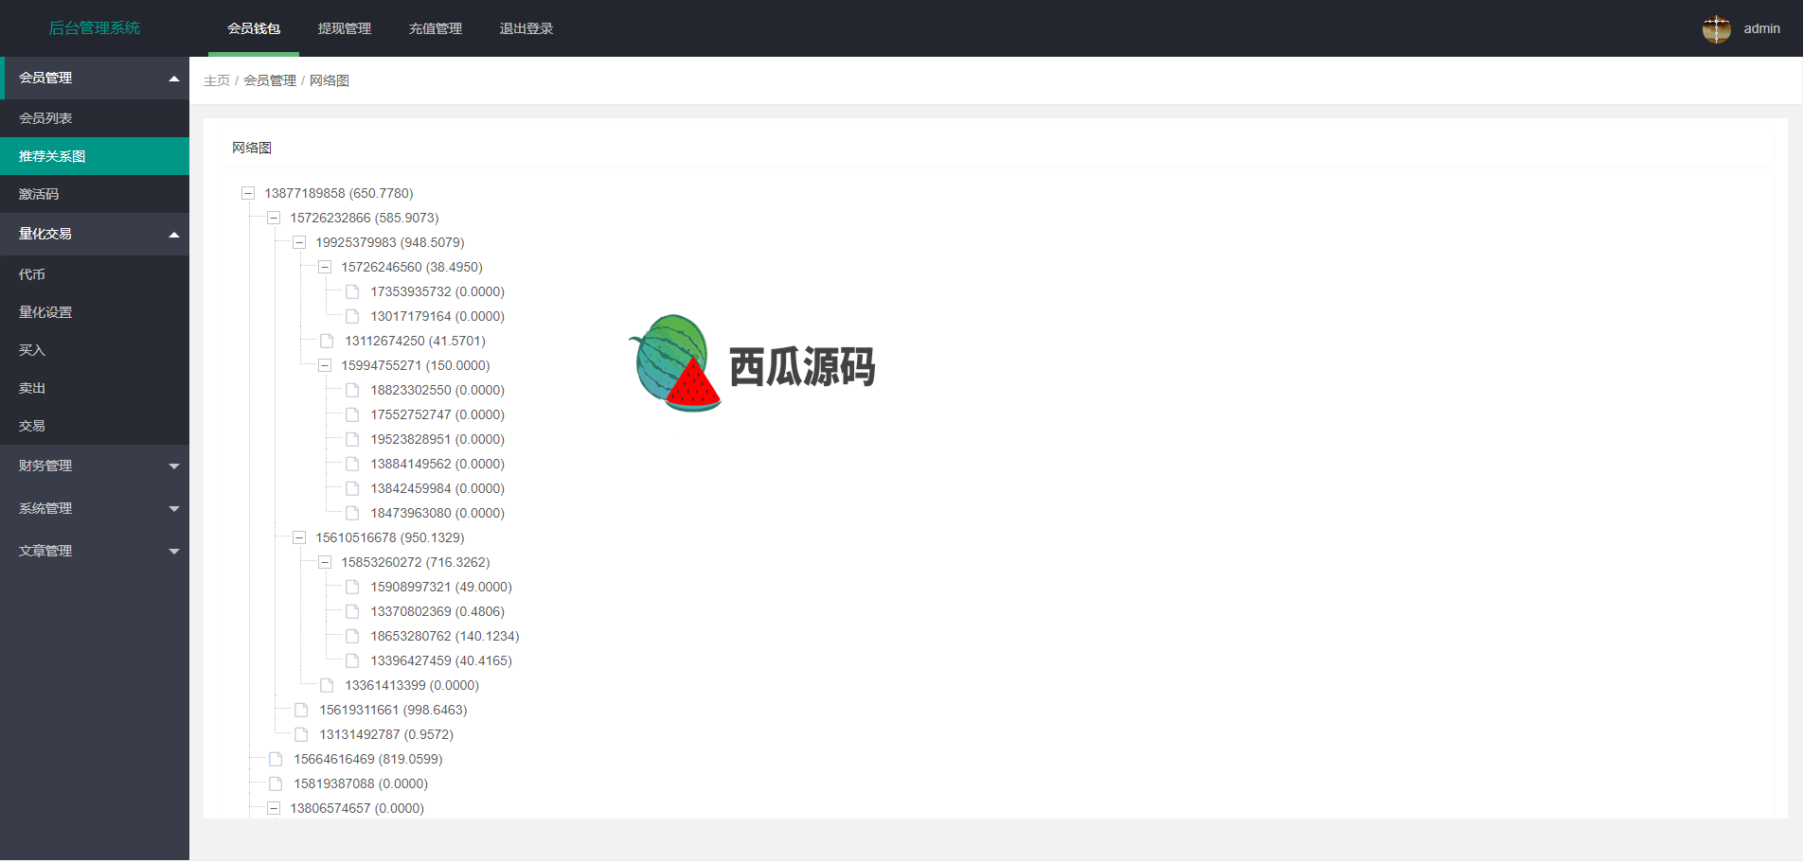This screenshot has width=1803, height=862.
Task: Select tree entry 13806574657 (0.0000)
Action: coord(357,808)
